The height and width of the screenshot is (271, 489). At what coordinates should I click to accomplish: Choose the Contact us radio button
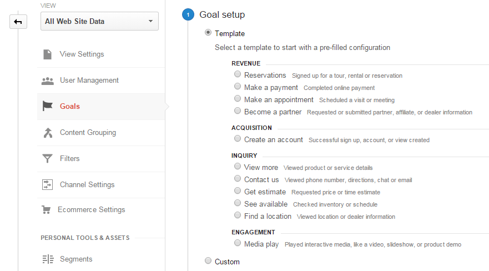click(x=238, y=178)
